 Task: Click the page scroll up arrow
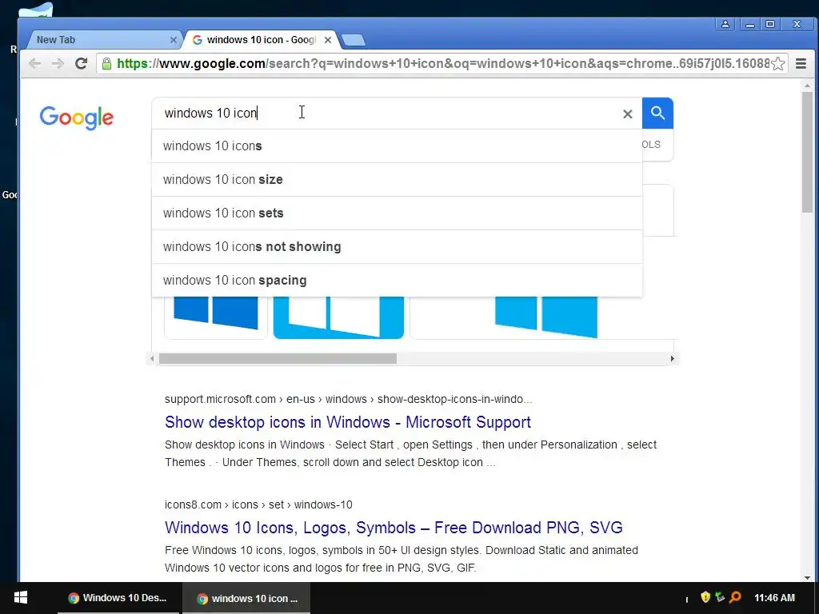click(808, 85)
